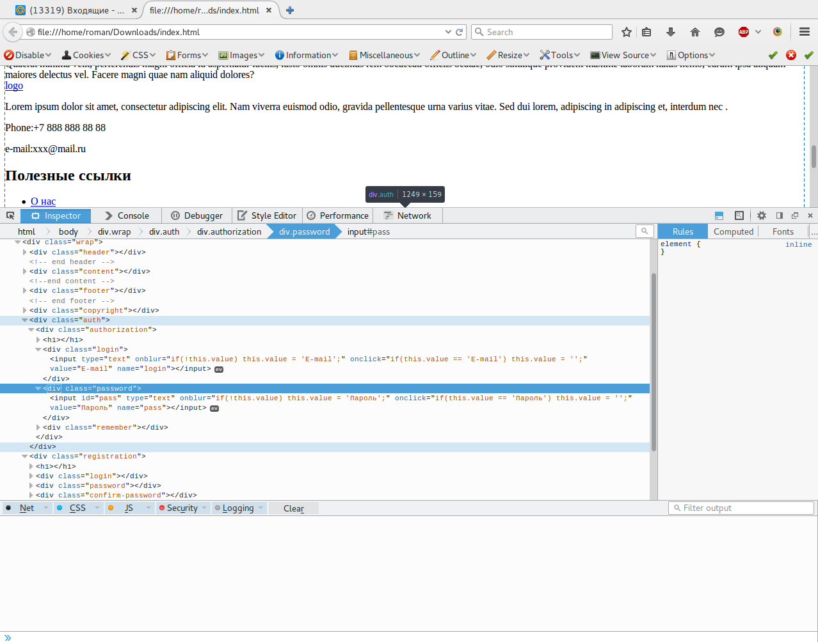Screen dimensions: 818x642
Task: Open the Cookies dropdown in developer toolbar
Action: coord(86,55)
